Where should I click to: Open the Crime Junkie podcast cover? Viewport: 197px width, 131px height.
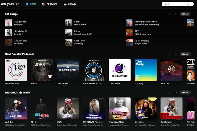[119, 70]
